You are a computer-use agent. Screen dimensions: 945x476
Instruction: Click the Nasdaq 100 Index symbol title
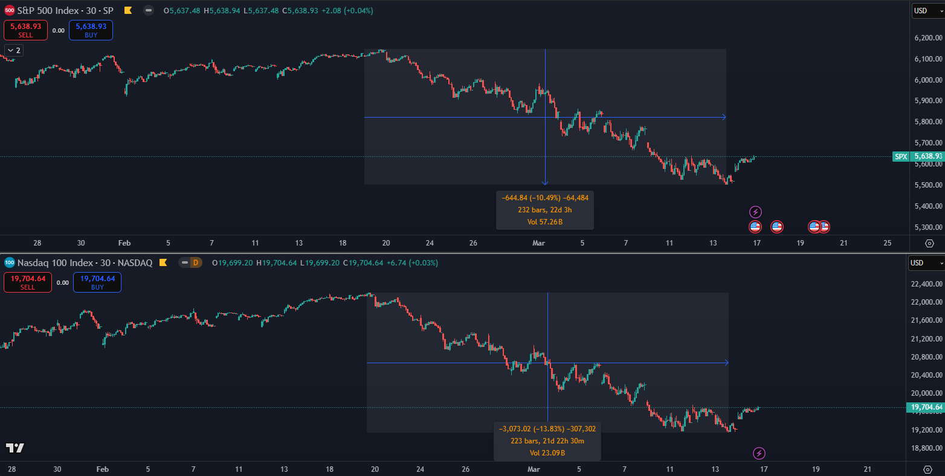click(85, 262)
